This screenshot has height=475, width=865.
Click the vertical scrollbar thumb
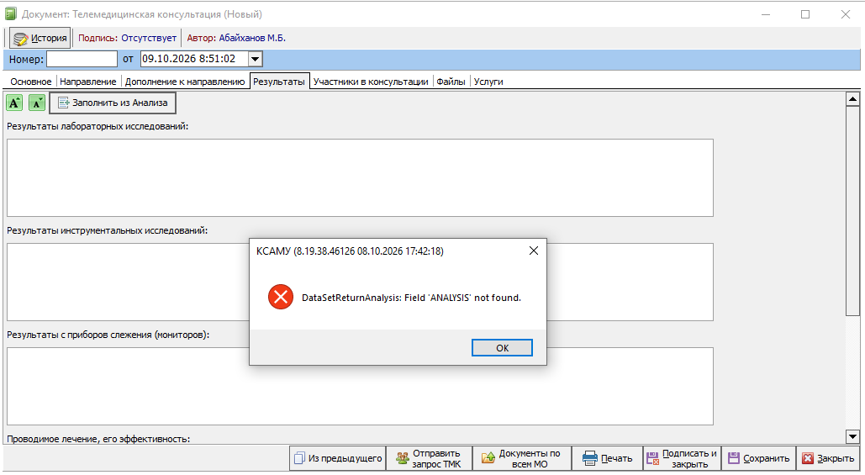[x=852, y=211]
